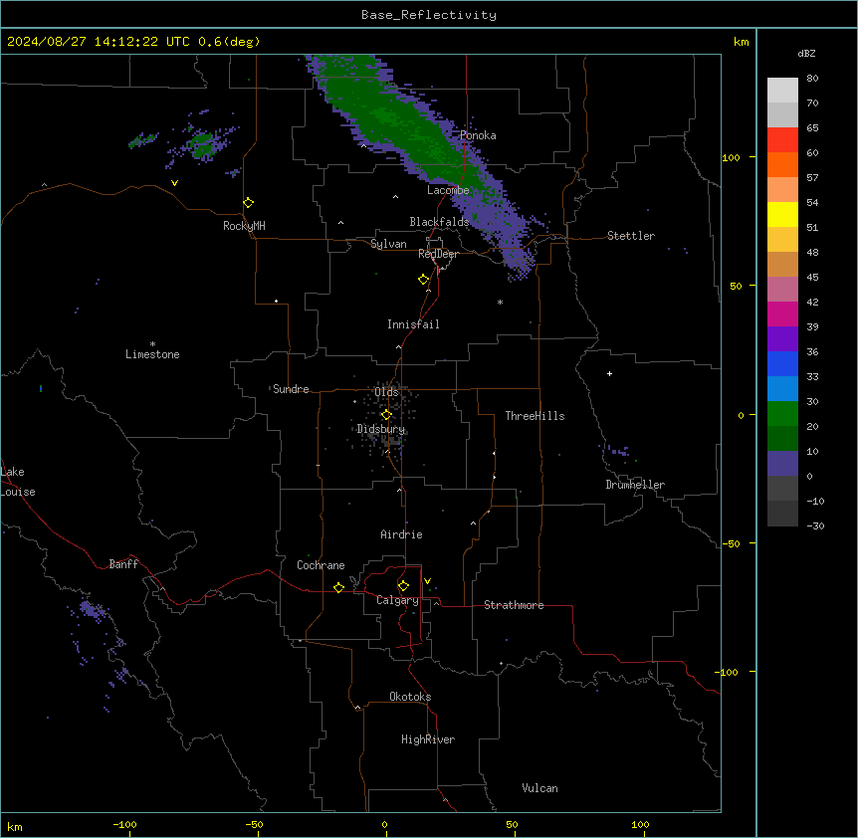Click the yellow diamond marker south of RedDeer
The image size is (858, 838).
pos(424,280)
